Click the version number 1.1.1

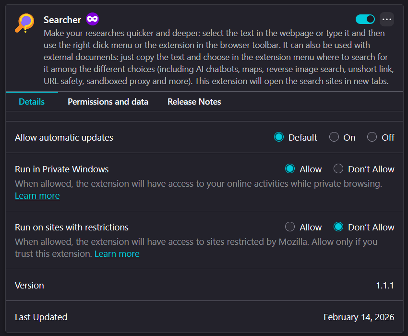[385, 286]
